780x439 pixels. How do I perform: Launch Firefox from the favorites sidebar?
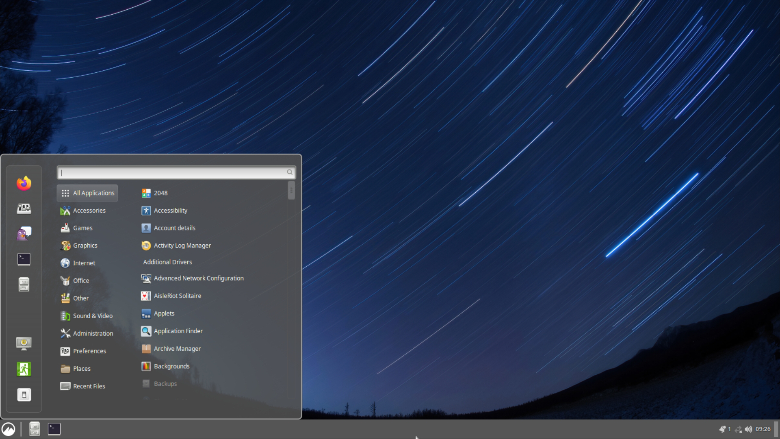[24, 183]
